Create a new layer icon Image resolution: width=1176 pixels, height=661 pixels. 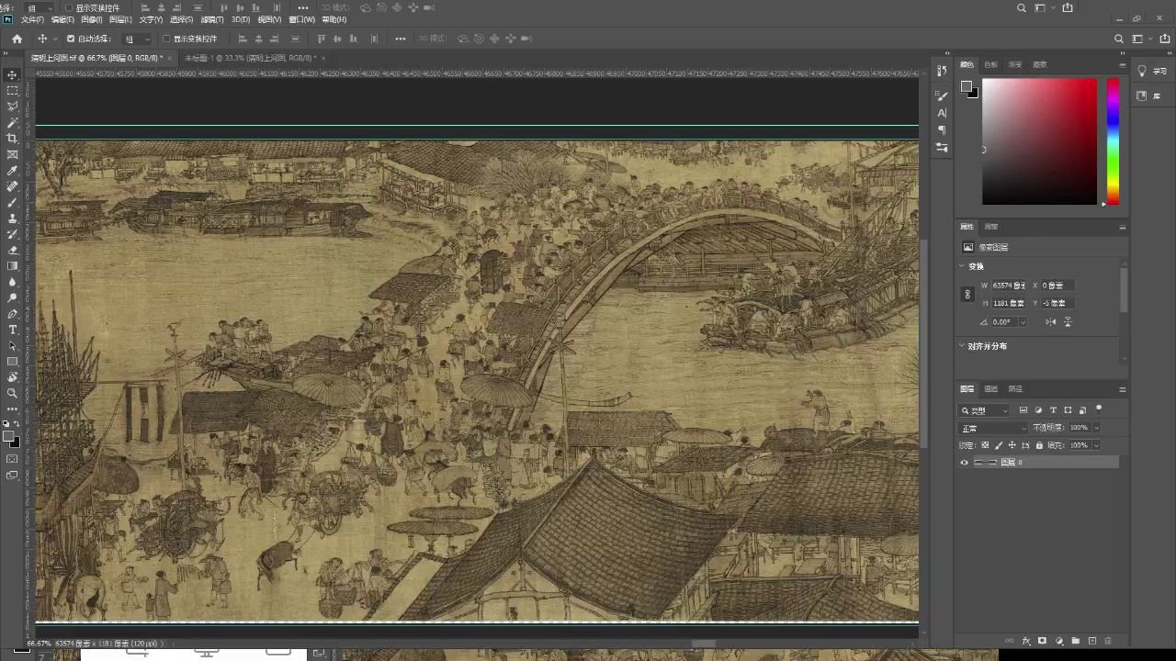click(x=1091, y=641)
